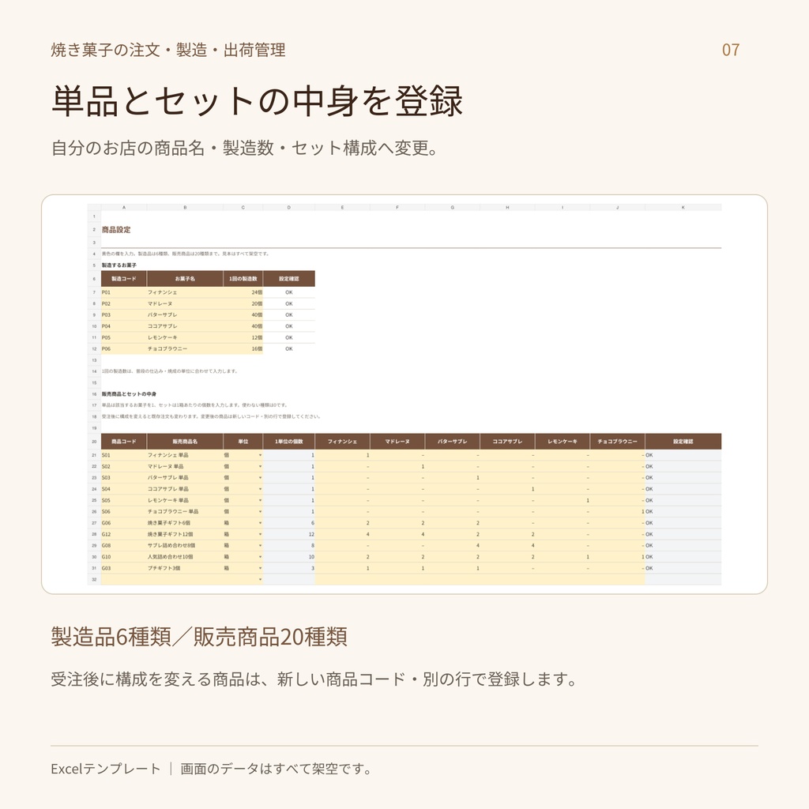Click the 24個 quantity cell for フィナンシェ
Viewport: 809px width, 809px height.
243,292
